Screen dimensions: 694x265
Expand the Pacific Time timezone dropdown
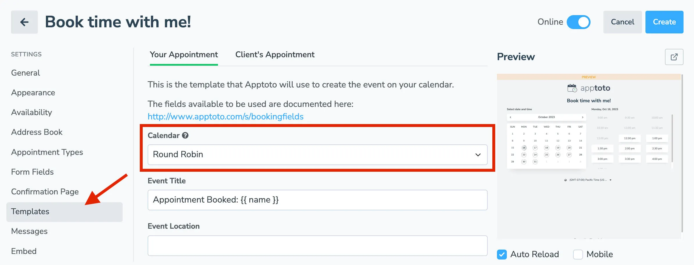click(610, 180)
